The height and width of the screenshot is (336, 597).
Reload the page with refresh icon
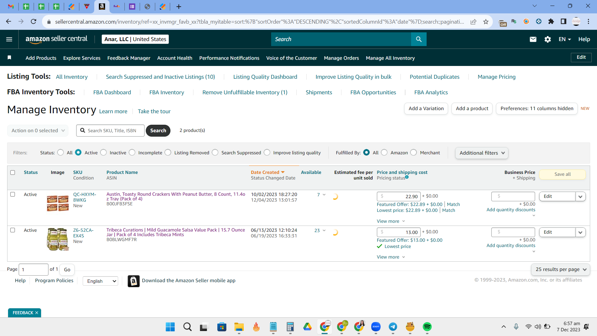pos(34,21)
